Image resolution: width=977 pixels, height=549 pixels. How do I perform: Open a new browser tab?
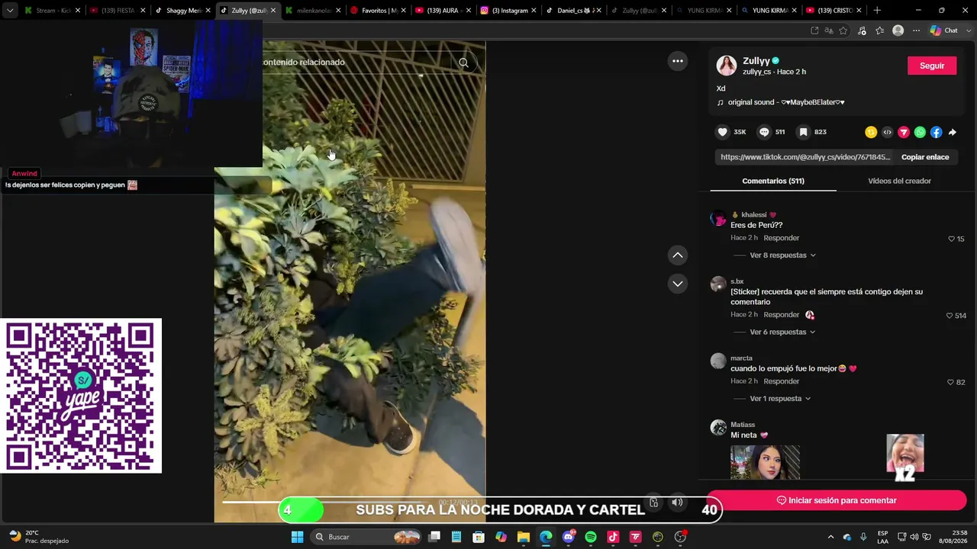coord(877,11)
